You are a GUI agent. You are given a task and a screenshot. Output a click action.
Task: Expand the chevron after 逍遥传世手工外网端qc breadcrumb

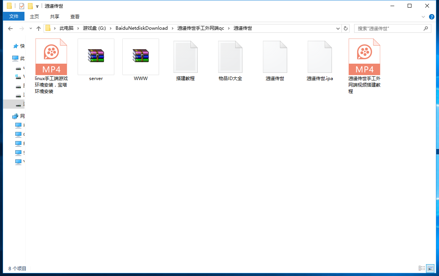coord(229,29)
